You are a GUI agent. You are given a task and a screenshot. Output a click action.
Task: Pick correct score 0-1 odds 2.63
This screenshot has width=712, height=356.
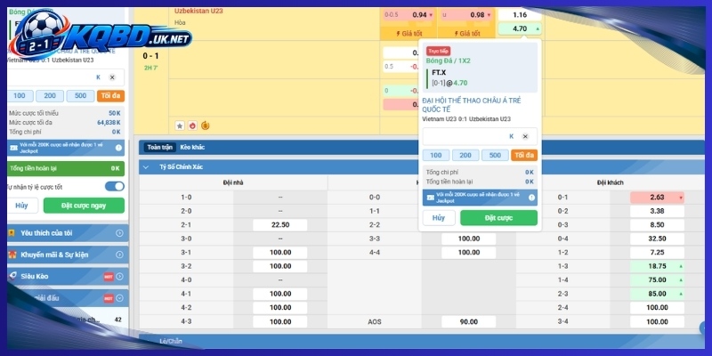(657, 197)
